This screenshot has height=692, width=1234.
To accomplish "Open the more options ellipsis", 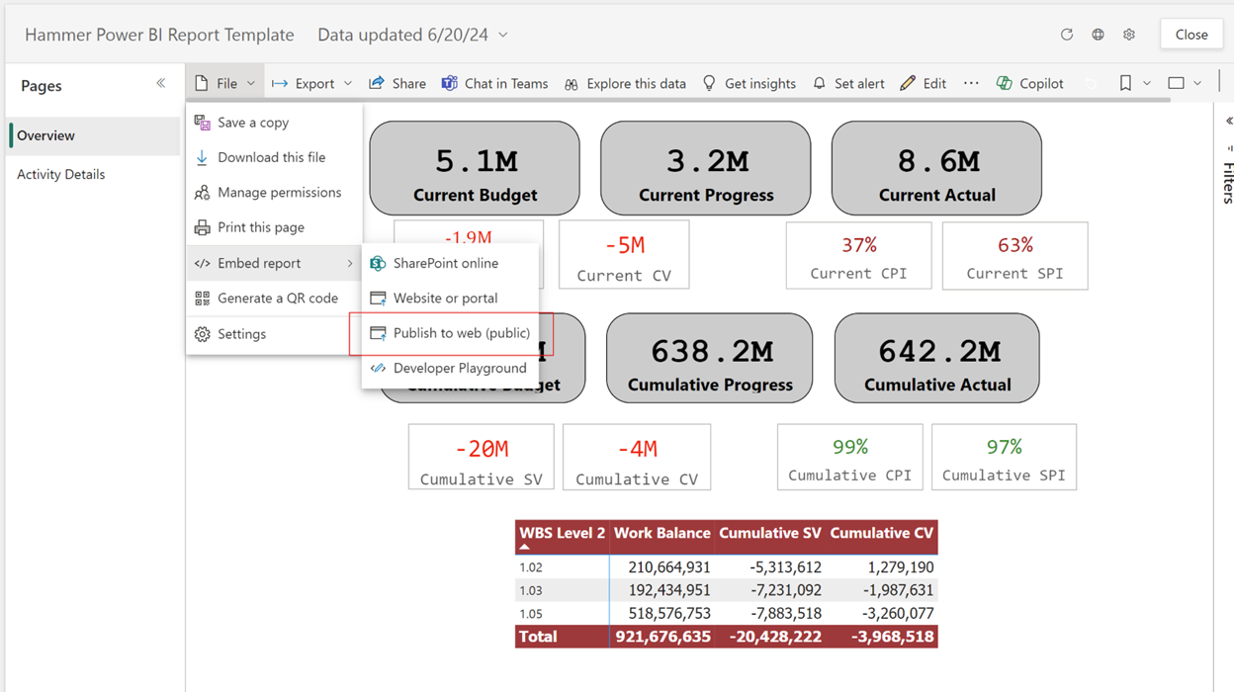I will [971, 83].
